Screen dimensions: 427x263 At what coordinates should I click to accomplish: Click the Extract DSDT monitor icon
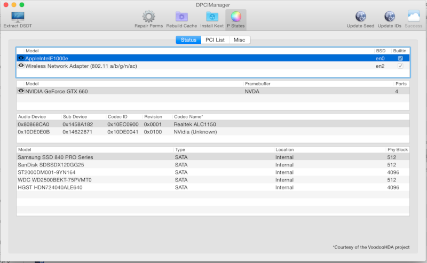(x=18, y=17)
